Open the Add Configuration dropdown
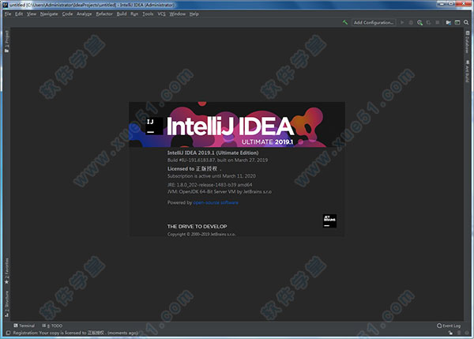474x339 pixels. click(374, 23)
